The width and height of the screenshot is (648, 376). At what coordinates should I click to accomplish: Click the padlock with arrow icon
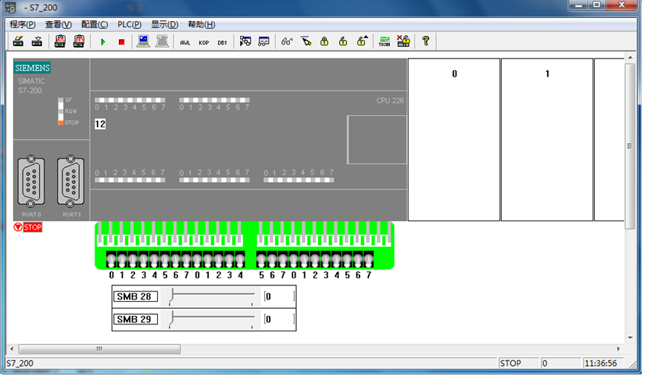coord(362,41)
